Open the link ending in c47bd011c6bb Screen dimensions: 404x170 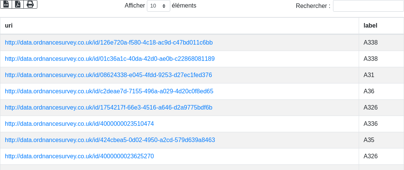pos(109,43)
